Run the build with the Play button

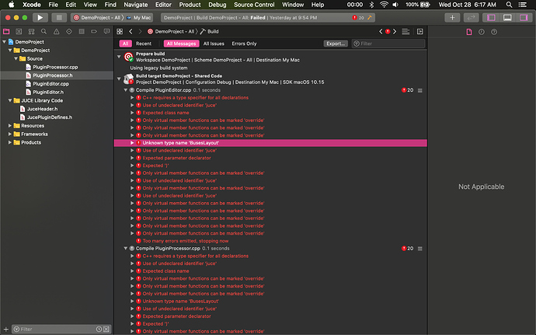coord(40,17)
